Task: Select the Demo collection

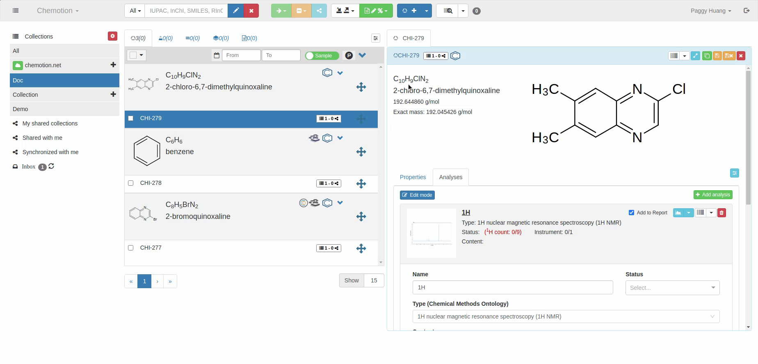Action: pyautogui.click(x=21, y=109)
